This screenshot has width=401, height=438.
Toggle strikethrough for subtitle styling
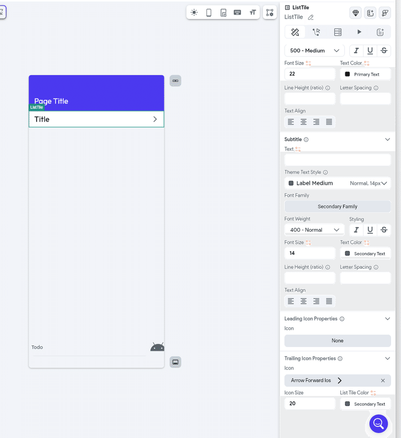[x=384, y=230]
